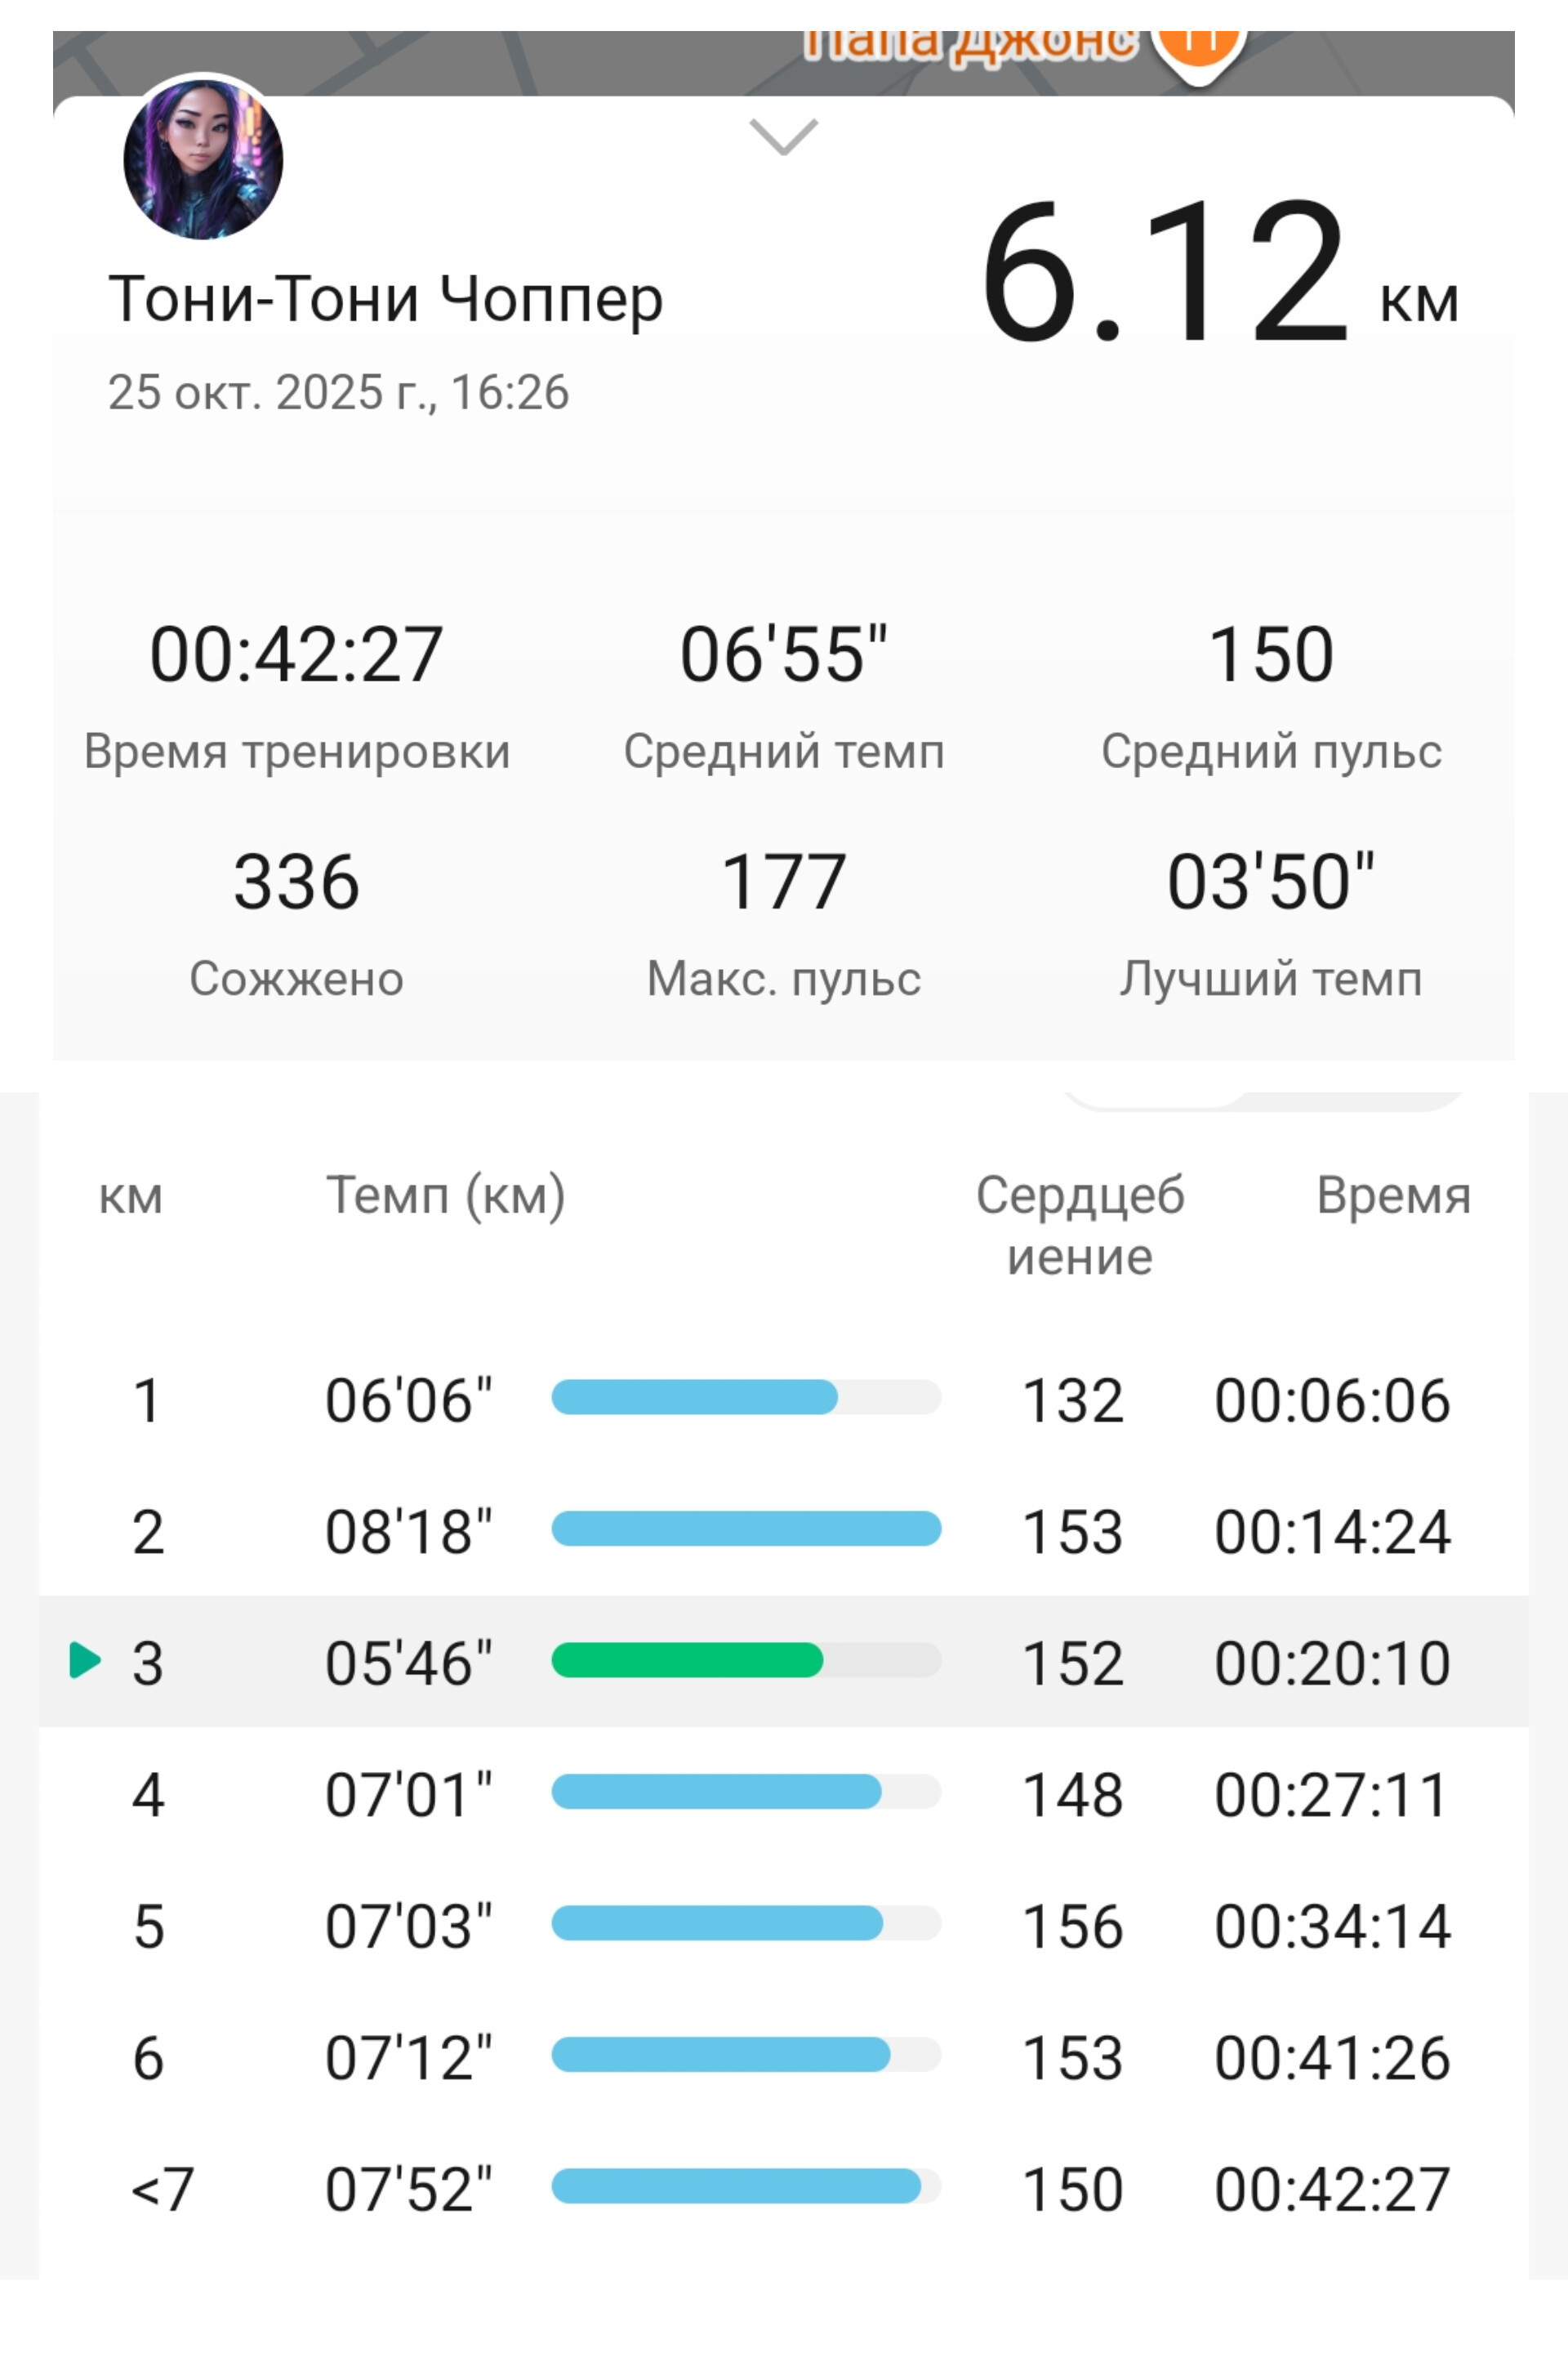
Task: Select the Сердцебиение column header
Action: click(x=1080, y=1225)
